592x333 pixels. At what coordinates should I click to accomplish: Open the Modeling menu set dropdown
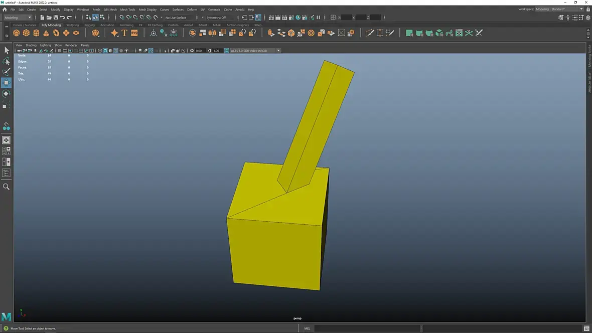(x=18, y=18)
